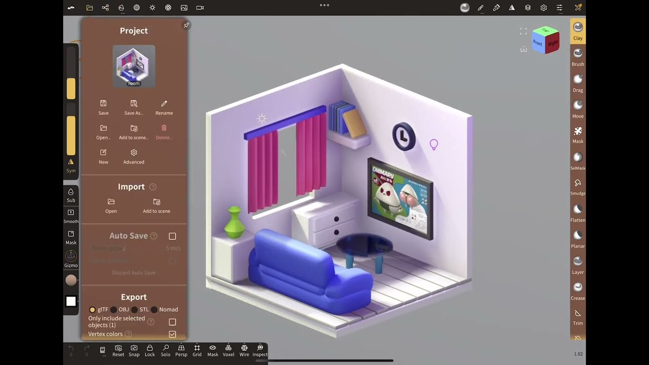Uncheck the Vertex colors checkbox

pyautogui.click(x=172, y=334)
